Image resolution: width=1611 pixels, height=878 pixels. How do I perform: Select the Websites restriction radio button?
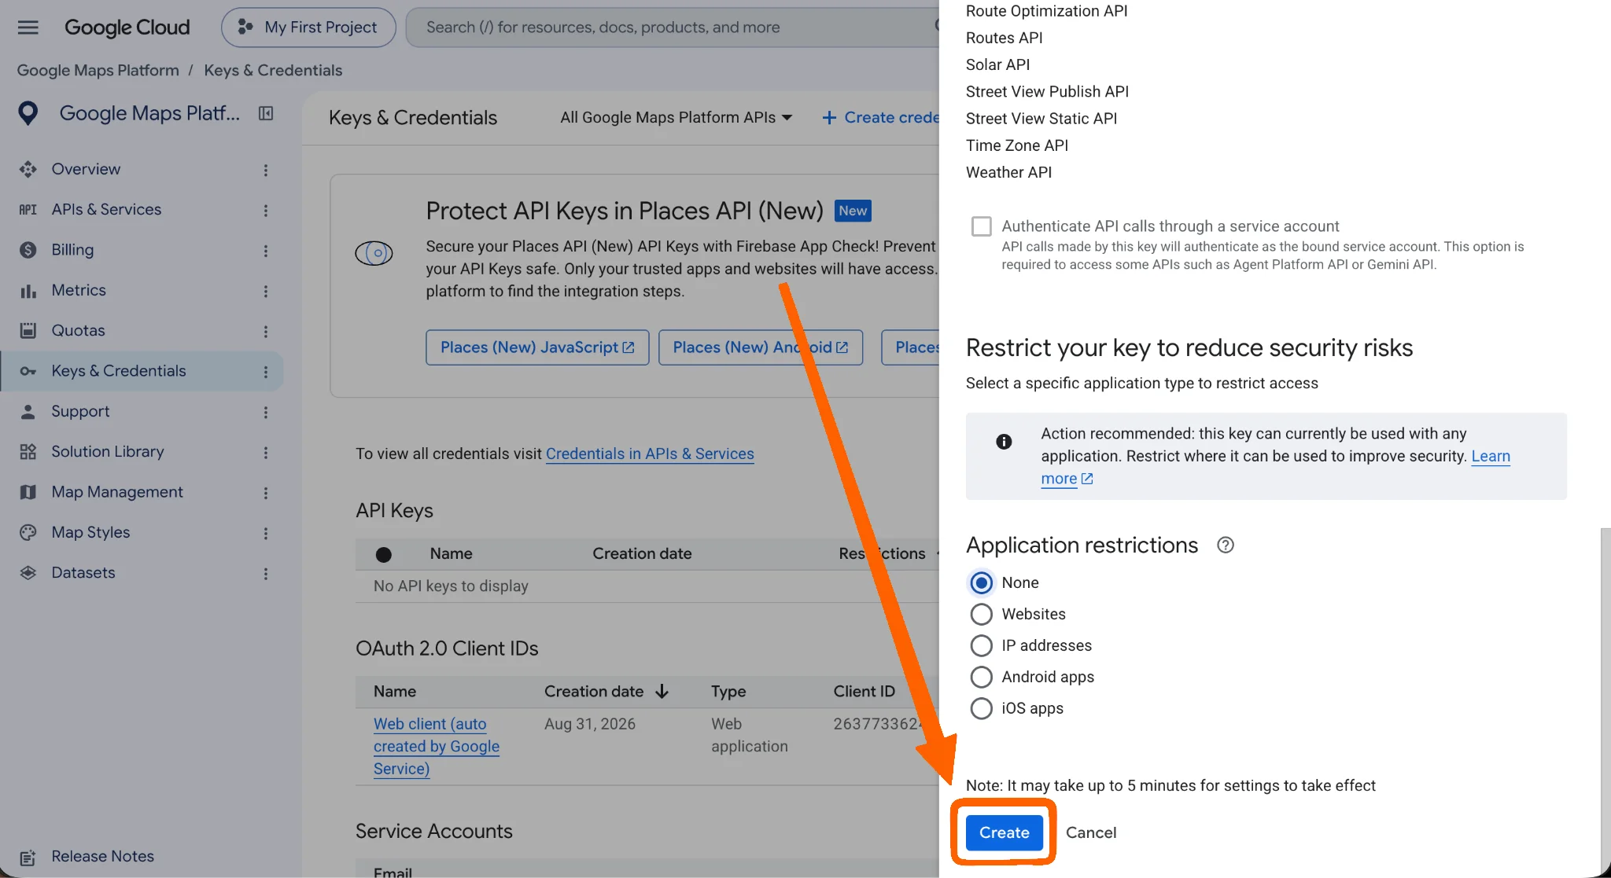[981, 614]
